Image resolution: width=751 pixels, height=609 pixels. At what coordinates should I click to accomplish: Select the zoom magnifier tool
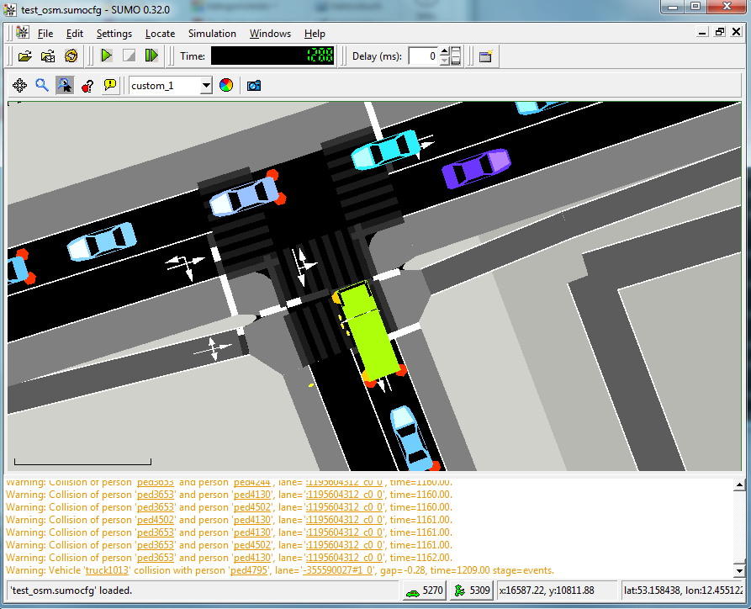coord(42,85)
